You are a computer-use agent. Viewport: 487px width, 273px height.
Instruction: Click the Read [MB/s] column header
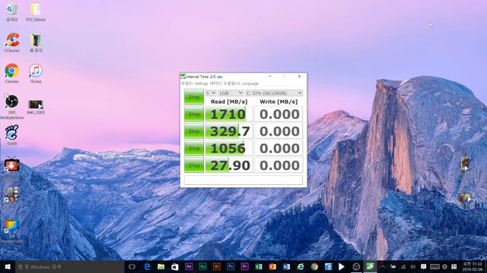pos(229,102)
